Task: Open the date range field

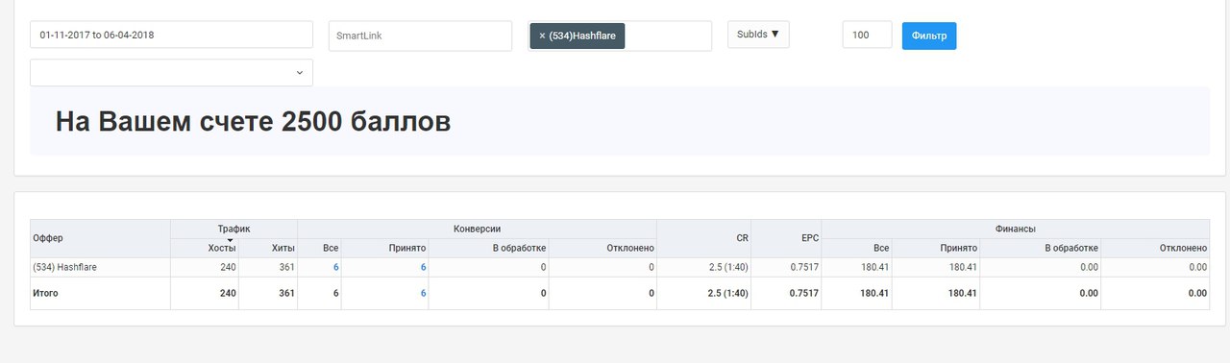Action: [x=171, y=35]
